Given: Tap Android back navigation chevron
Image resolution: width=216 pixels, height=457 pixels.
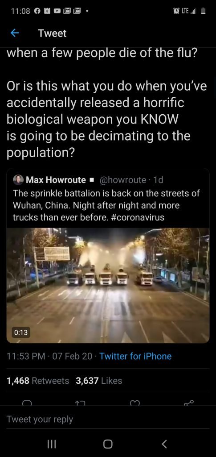Looking at the screenshot, I should click(164, 444).
